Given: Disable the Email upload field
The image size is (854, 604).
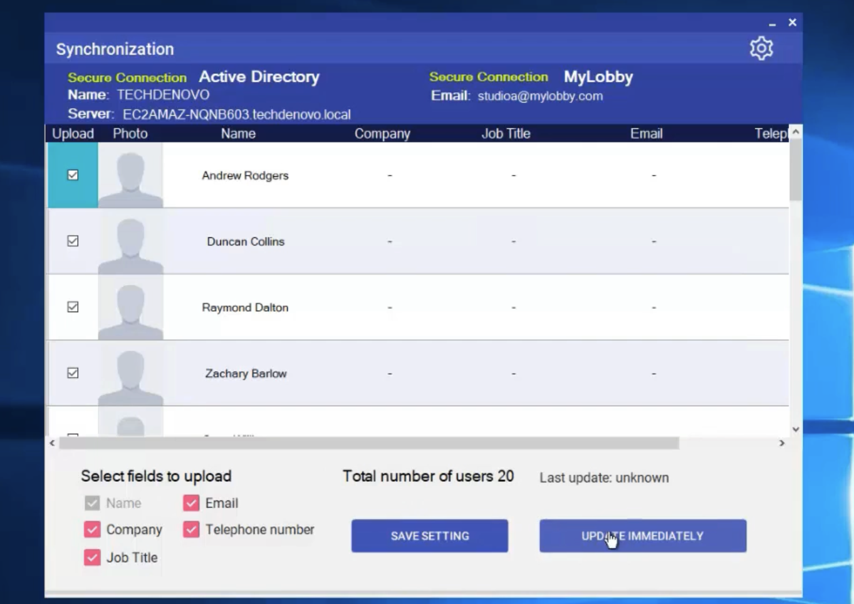Looking at the screenshot, I should [x=190, y=502].
